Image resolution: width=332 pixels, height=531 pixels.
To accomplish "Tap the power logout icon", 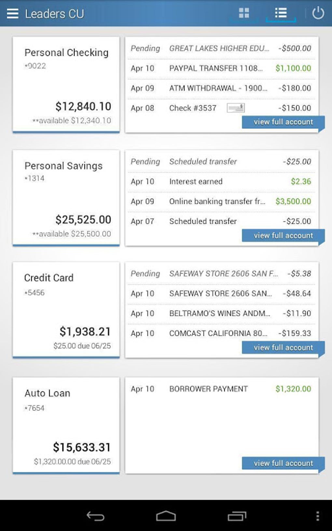I will point(318,13).
